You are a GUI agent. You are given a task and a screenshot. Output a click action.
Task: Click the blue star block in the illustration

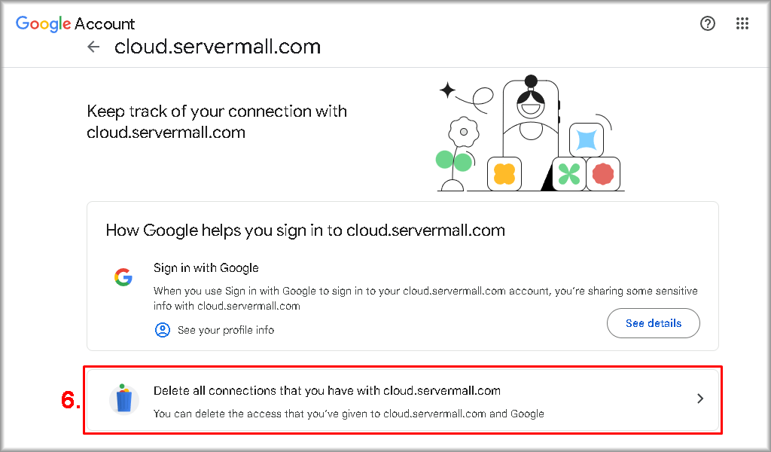tap(586, 140)
